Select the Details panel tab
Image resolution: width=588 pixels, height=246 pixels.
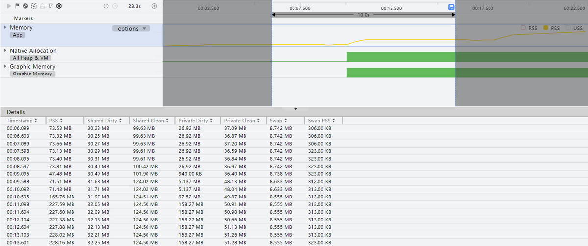click(16, 112)
